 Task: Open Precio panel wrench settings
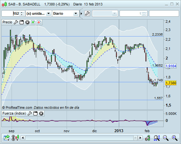[x=16, y=22]
